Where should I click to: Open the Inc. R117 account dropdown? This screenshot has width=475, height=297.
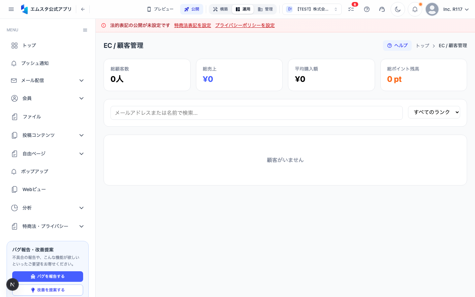[x=456, y=9]
